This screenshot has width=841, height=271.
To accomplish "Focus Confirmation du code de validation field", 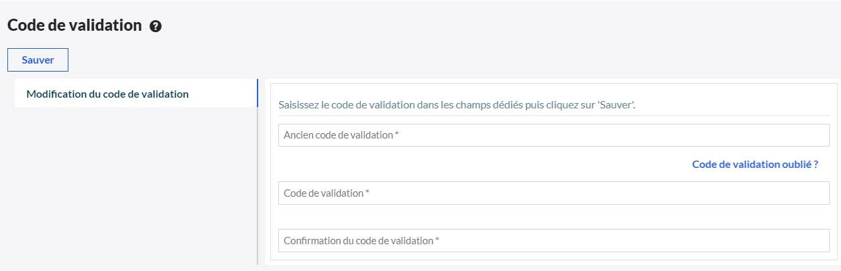I will click(x=553, y=241).
